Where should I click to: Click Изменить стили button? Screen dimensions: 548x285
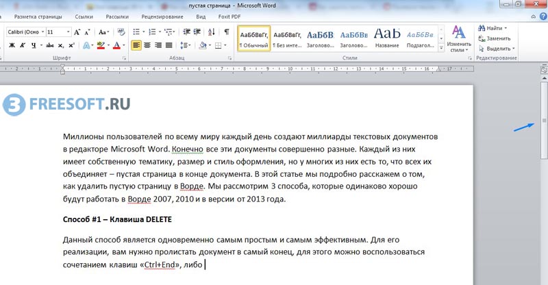459,39
